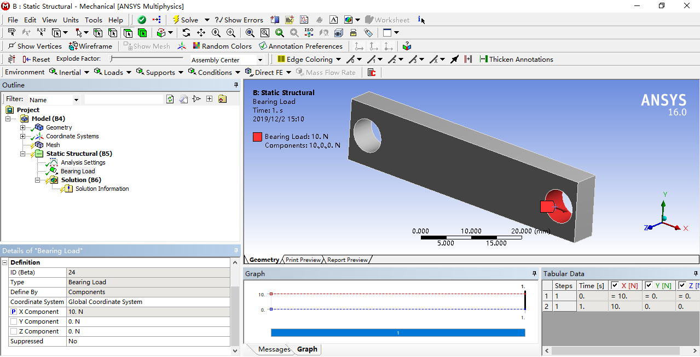The width and height of the screenshot is (700, 357).
Task: Select the Rotate view tool
Action: click(x=186, y=33)
